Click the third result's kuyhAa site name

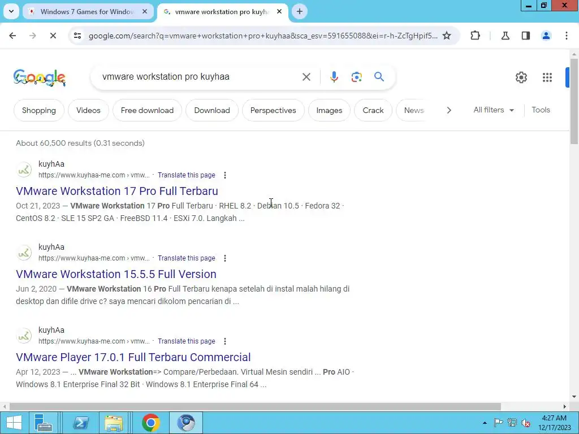coord(51,330)
